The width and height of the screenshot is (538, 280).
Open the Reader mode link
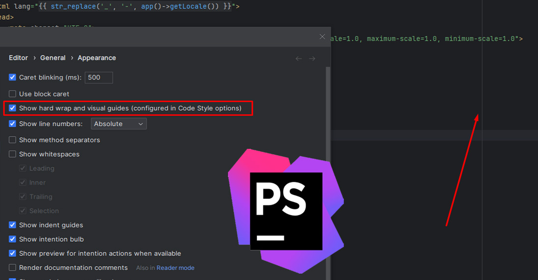175,268
